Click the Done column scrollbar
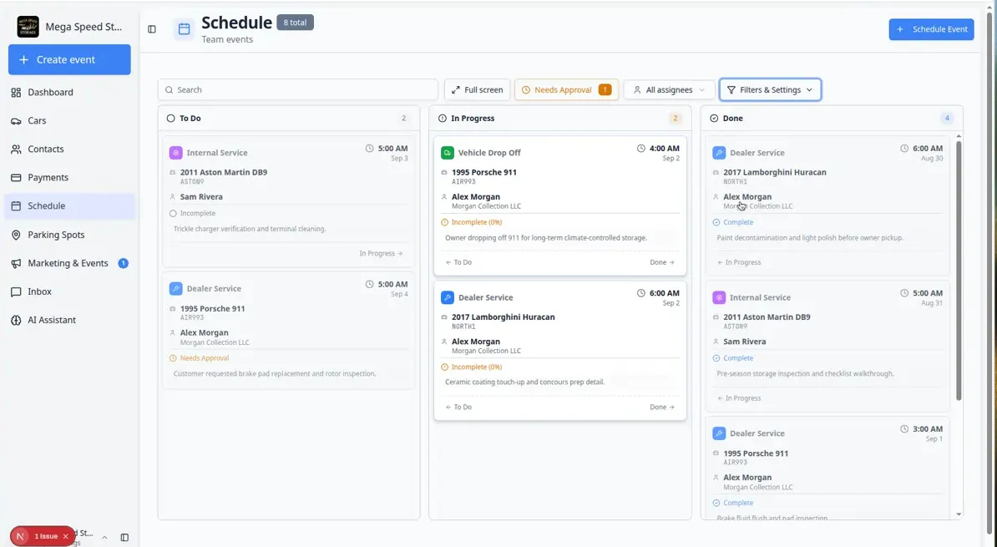This screenshot has height=547, width=997. [959, 270]
